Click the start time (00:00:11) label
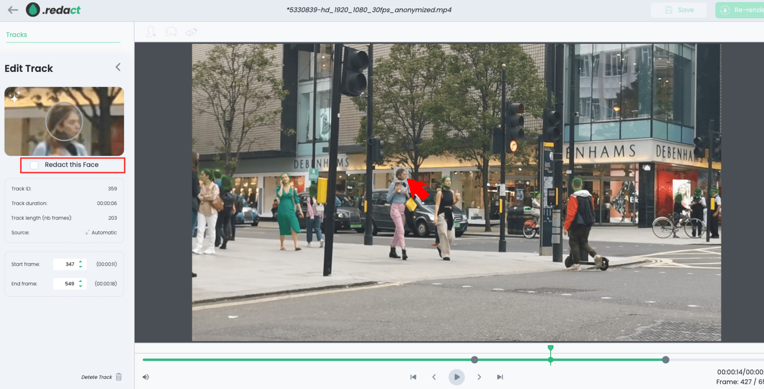The width and height of the screenshot is (764, 389). (107, 264)
